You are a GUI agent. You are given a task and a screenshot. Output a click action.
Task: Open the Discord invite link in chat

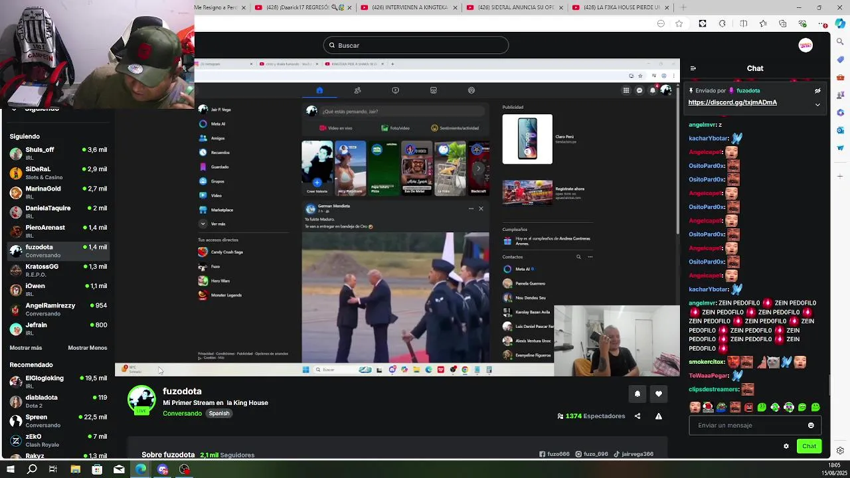[x=732, y=102]
